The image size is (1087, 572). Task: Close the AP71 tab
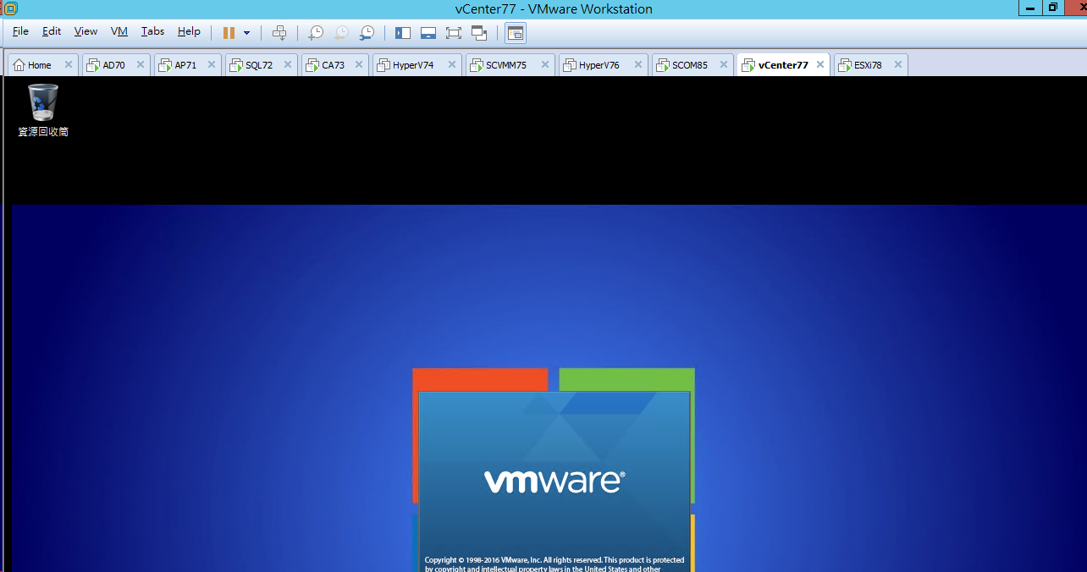coord(212,65)
